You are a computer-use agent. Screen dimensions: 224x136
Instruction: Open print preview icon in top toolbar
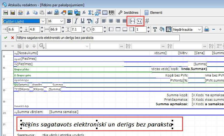tap(20, 13)
